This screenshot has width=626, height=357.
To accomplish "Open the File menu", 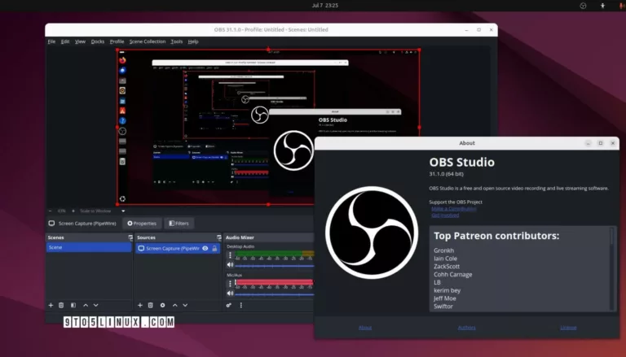I will pos(51,41).
